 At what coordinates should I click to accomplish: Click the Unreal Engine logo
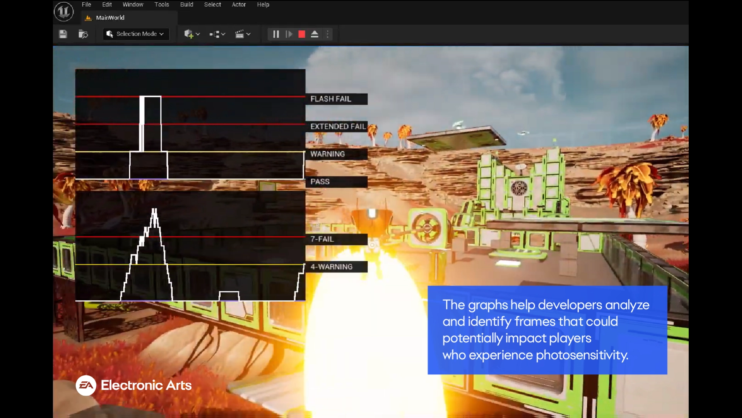tap(63, 12)
